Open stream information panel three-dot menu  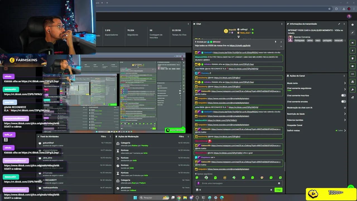click(x=344, y=24)
